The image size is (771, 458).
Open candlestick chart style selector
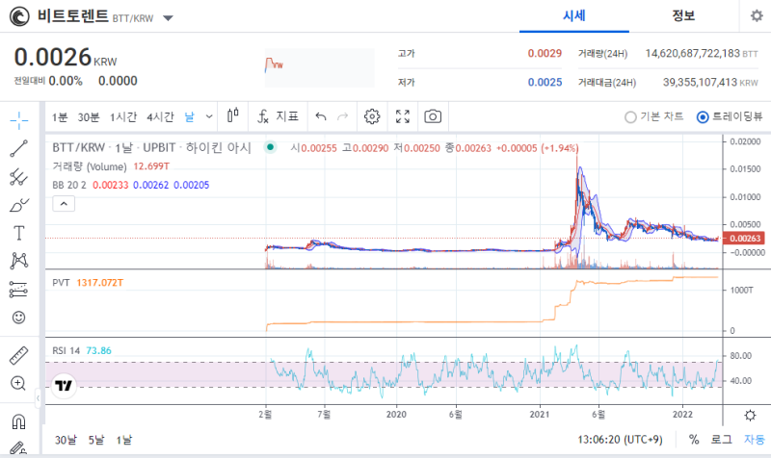pyautogui.click(x=233, y=116)
